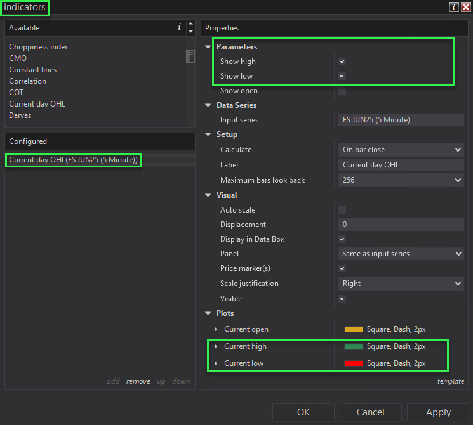
Task: Click the Label text field
Action: tap(401, 165)
